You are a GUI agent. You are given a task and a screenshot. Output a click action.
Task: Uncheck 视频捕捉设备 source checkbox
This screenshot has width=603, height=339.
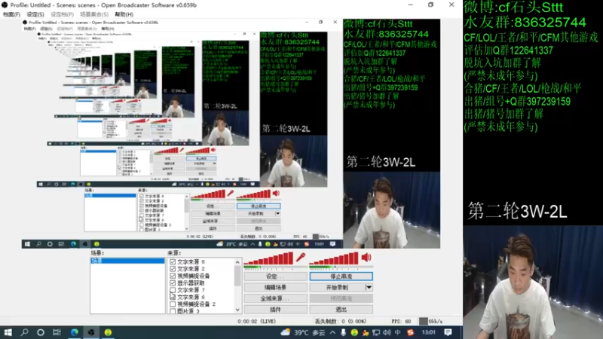pyautogui.click(x=173, y=276)
